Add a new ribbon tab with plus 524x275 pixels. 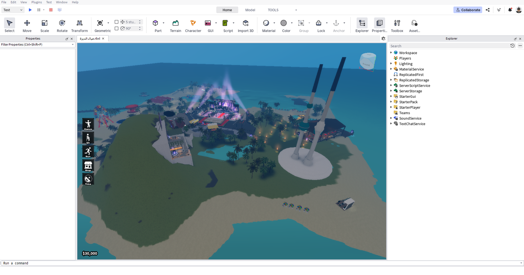296,10
